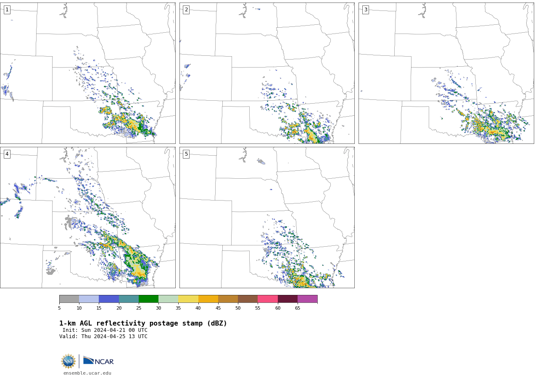Click the blue 15-20 dBZ swatch
Image resolution: width=538 pixels, height=378 pixels.
(109, 299)
